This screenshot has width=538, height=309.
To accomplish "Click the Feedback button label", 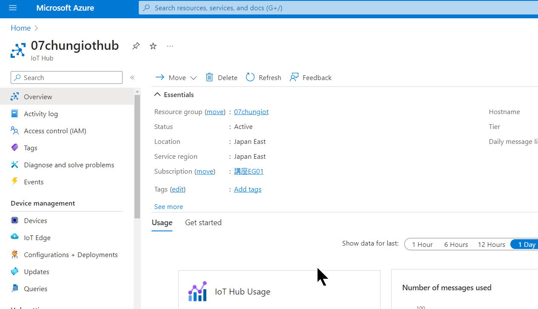I will click(317, 77).
